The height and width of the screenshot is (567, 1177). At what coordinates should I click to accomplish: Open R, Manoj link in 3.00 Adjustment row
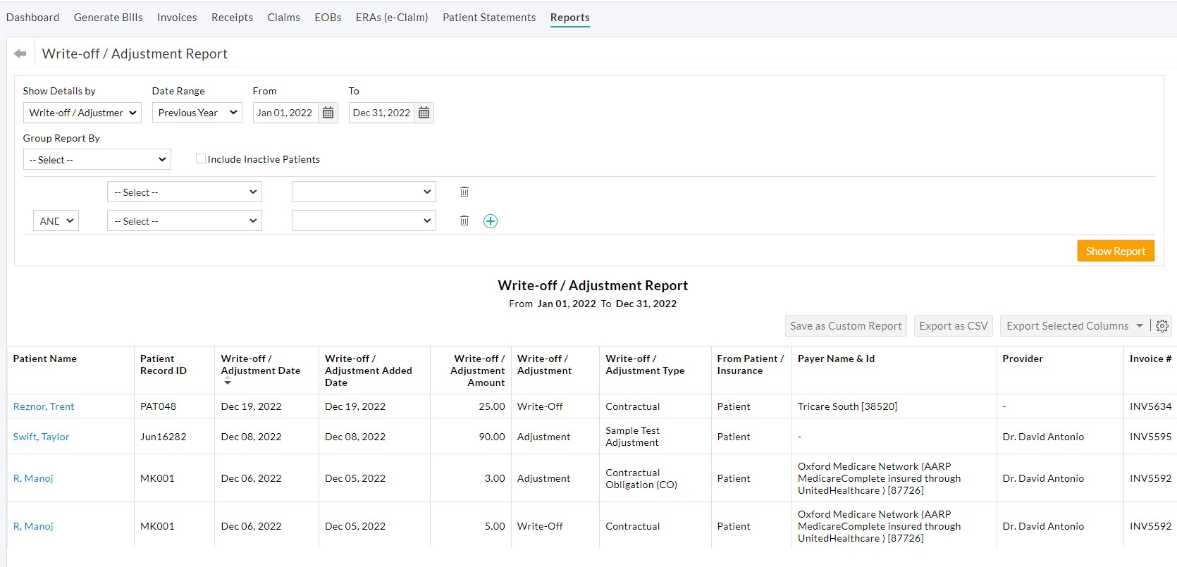[33, 478]
